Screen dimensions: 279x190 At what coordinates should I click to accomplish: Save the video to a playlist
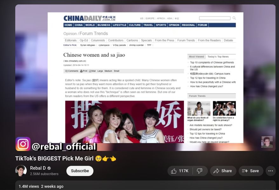(x=251, y=171)
